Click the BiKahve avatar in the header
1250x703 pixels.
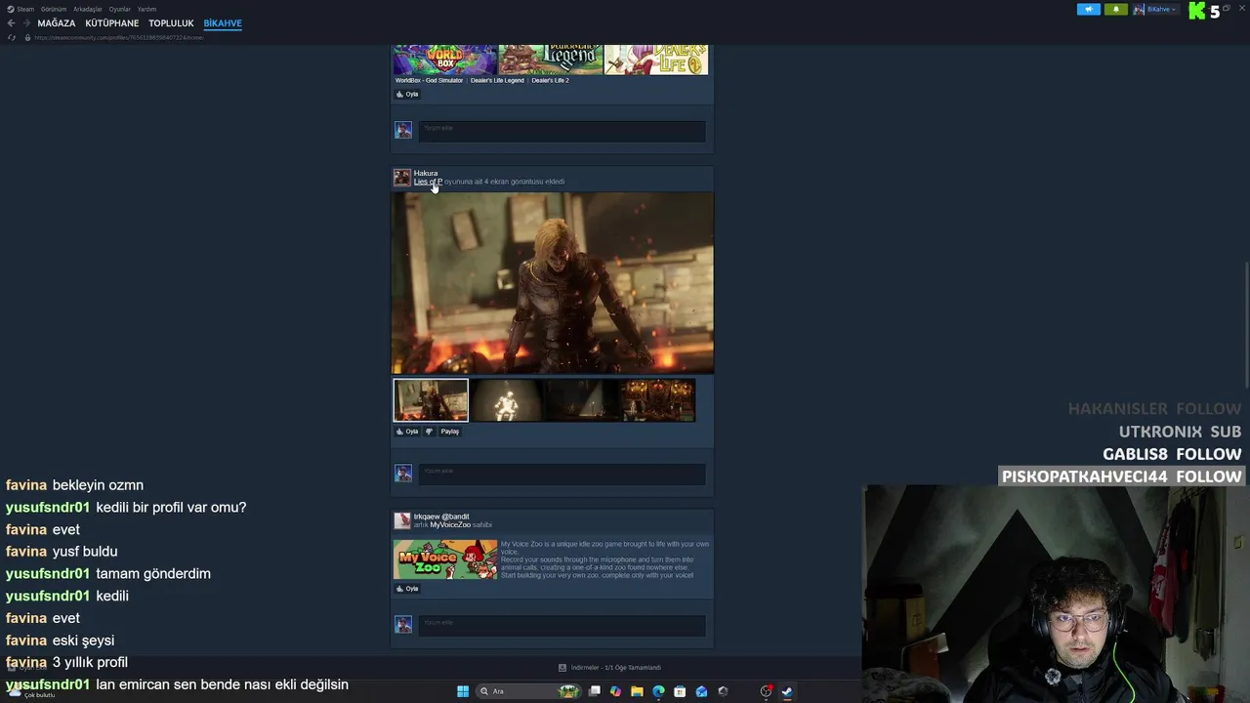point(1140,10)
